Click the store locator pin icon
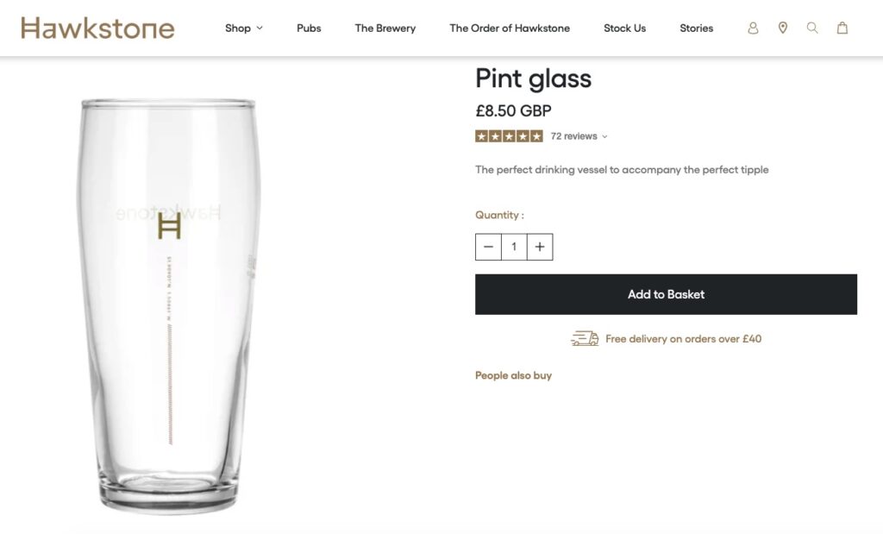This screenshot has height=534, width=883. 782,28
